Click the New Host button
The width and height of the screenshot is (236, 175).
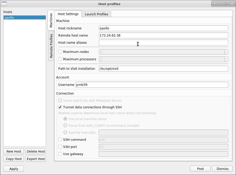pyautogui.click(x=14, y=151)
